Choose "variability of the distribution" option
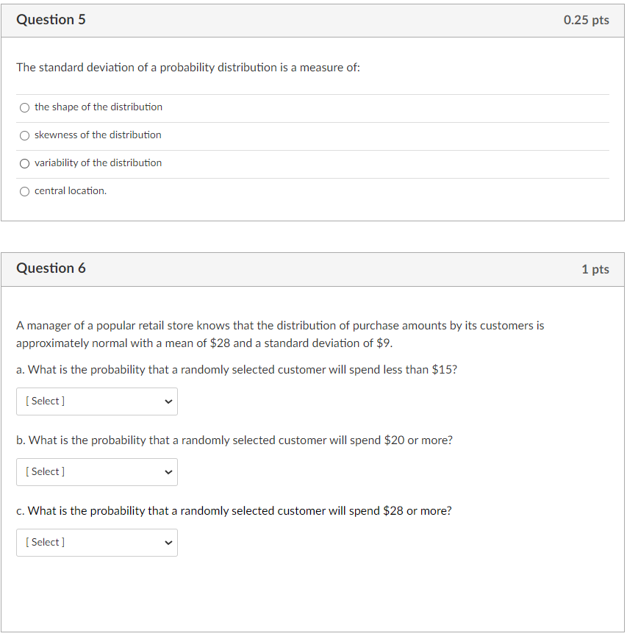The width and height of the screenshot is (627, 639). [24, 163]
